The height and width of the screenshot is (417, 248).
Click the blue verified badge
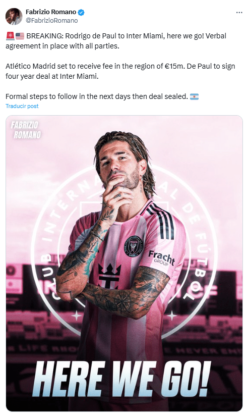[81, 12]
